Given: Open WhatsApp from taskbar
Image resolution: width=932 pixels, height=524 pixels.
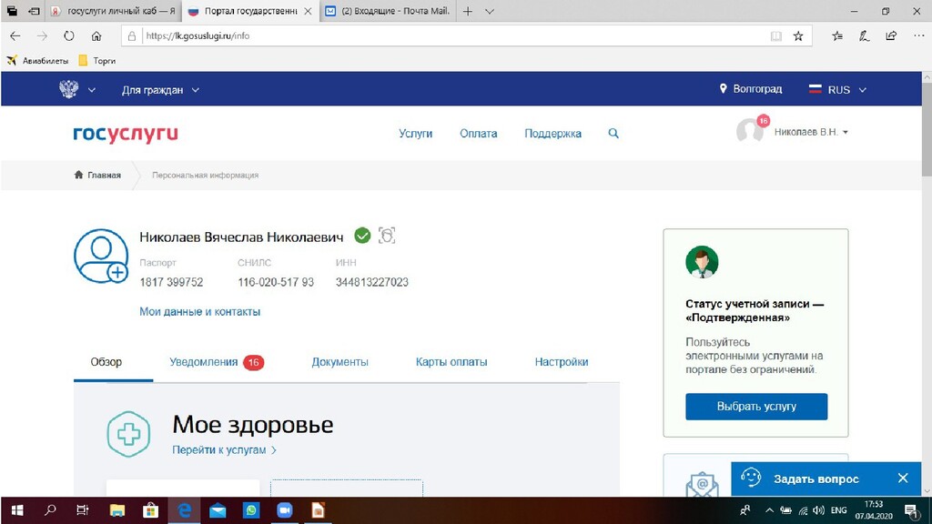Looking at the screenshot, I should coord(251,510).
